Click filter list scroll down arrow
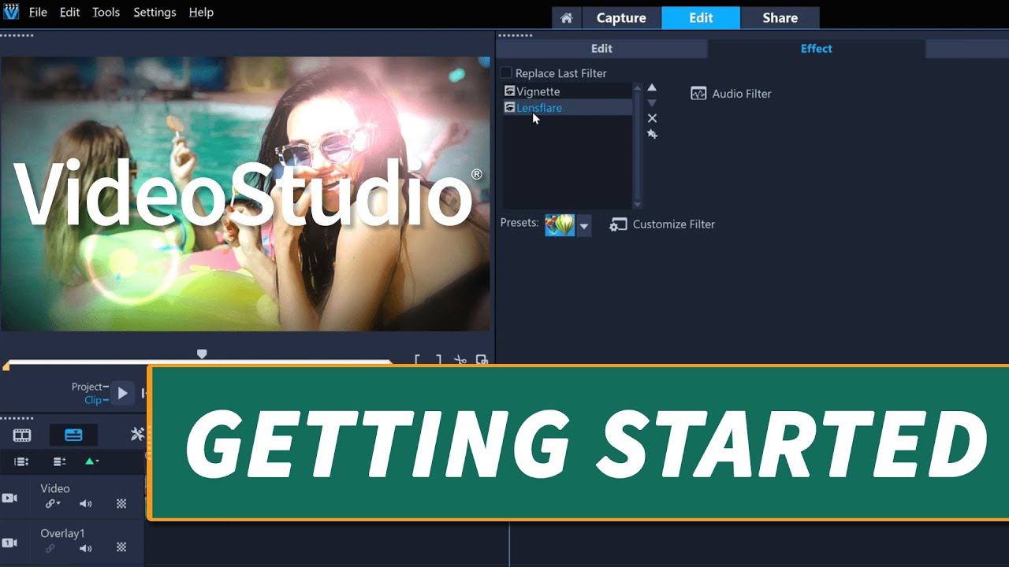Image resolution: width=1009 pixels, height=567 pixels. click(638, 204)
